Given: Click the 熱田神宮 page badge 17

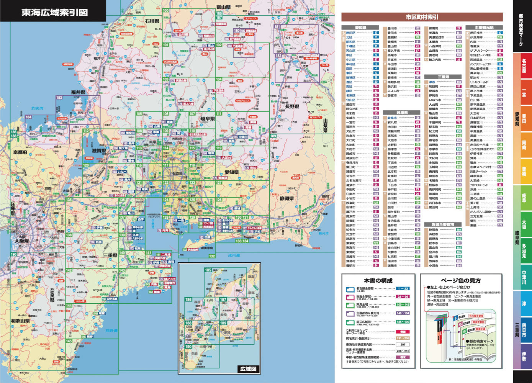Looking at the screenshot, I should pos(500,33).
